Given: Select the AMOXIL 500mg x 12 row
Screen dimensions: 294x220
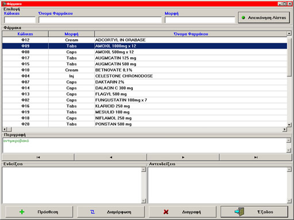Looking at the screenshot, I should [x=145, y=52].
